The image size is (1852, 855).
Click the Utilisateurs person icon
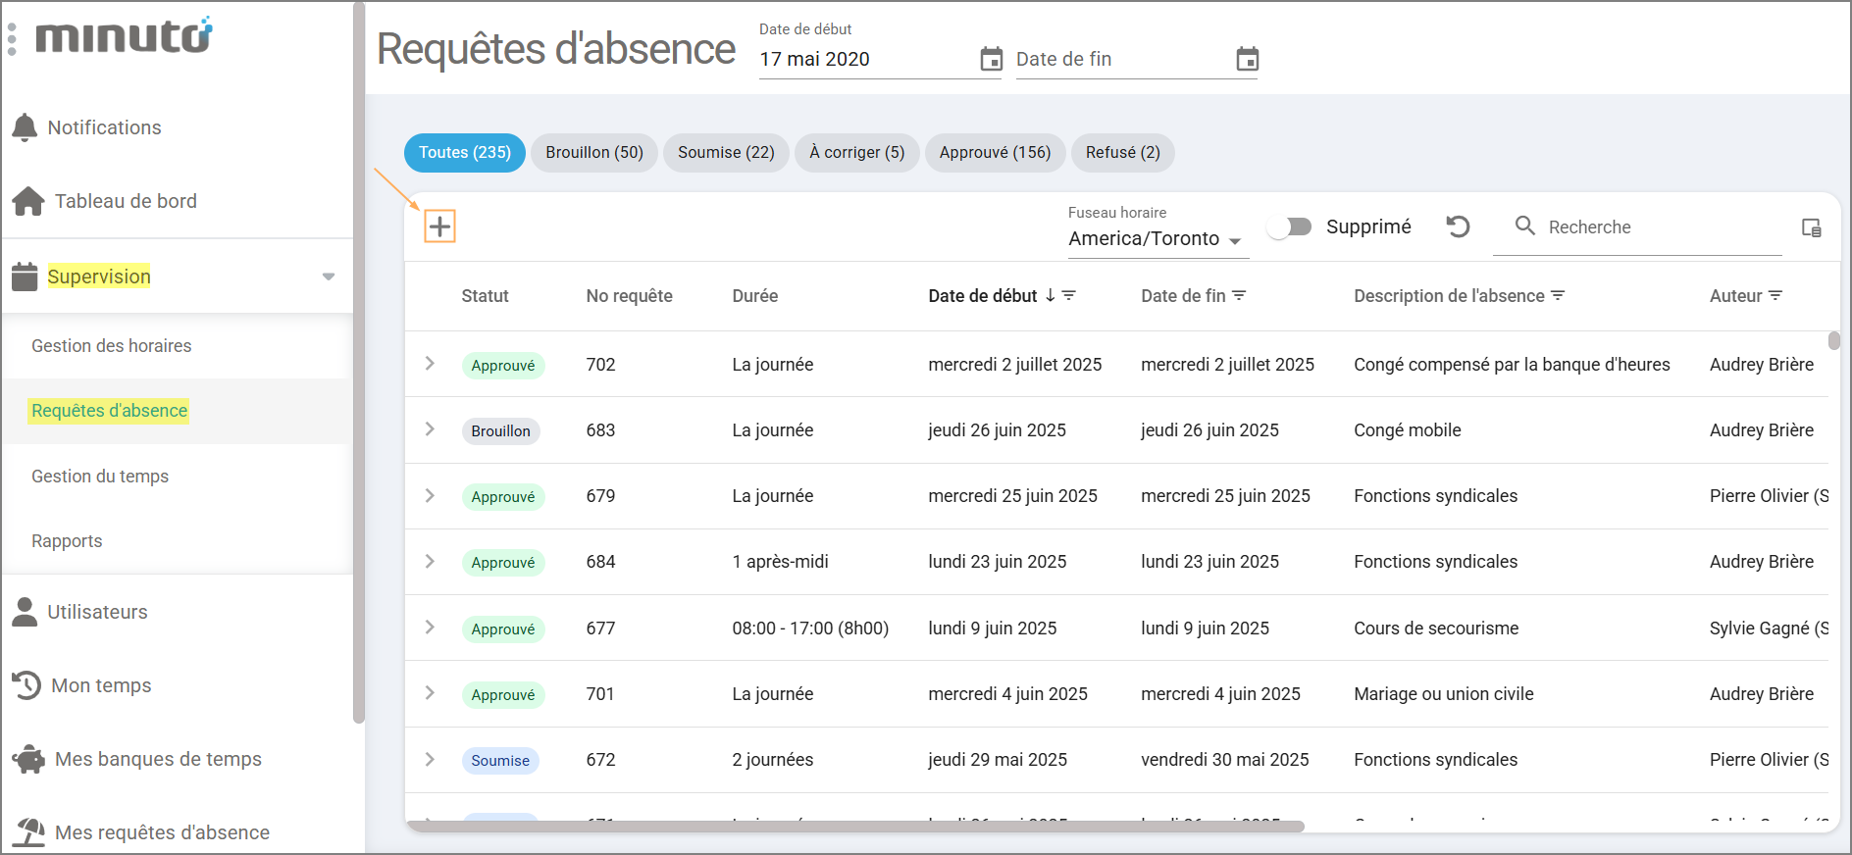click(25, 612)
